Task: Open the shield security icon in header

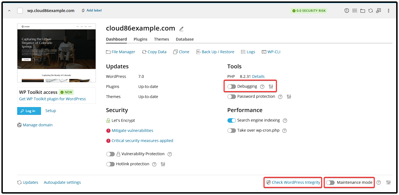Action: click(347, 11)
